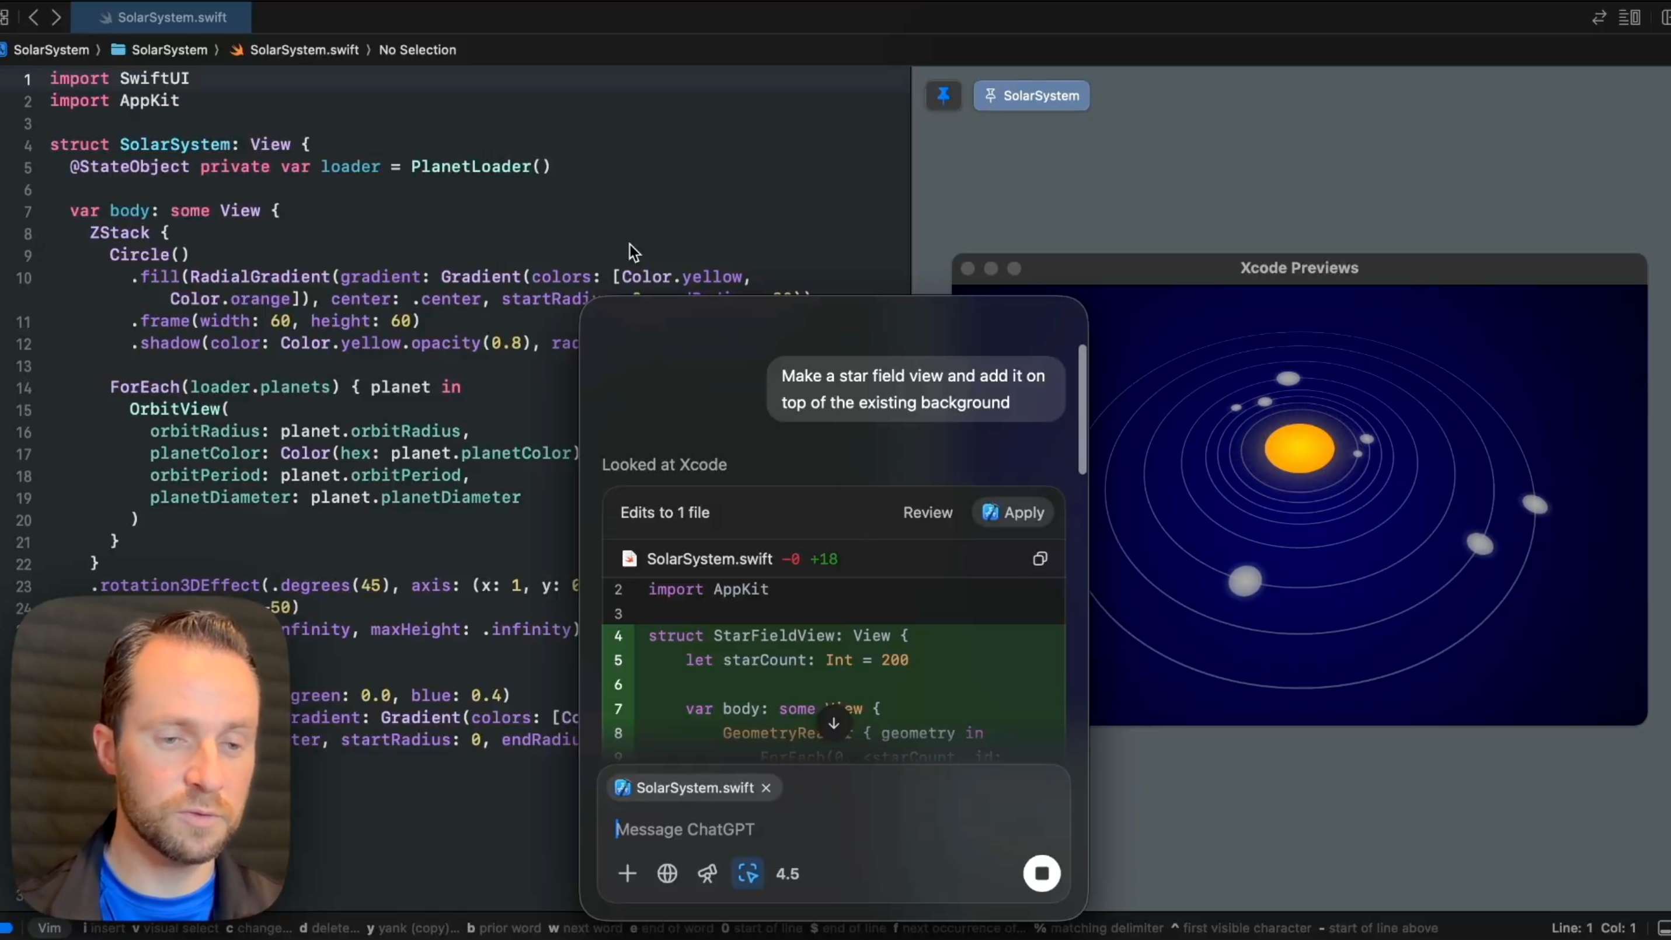1671x940 pixels.
Task: Toggle the editor layout options icon
Action: click(1630, 18)
